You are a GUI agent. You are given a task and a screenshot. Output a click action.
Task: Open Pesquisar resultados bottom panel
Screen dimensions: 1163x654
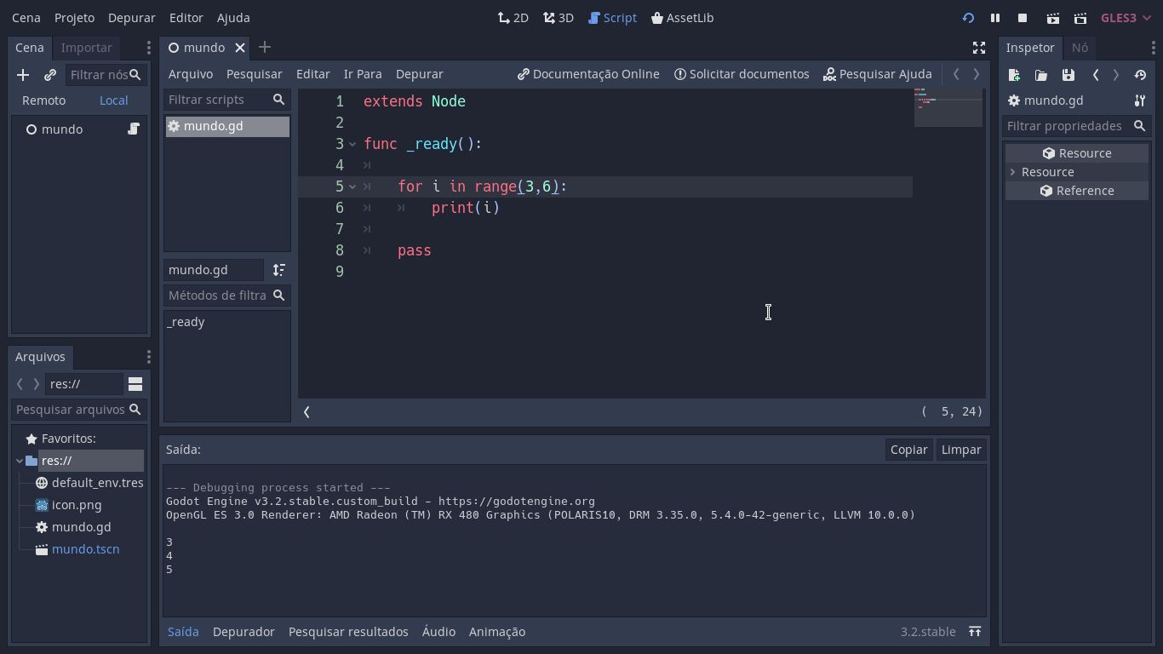pos(348,632)
